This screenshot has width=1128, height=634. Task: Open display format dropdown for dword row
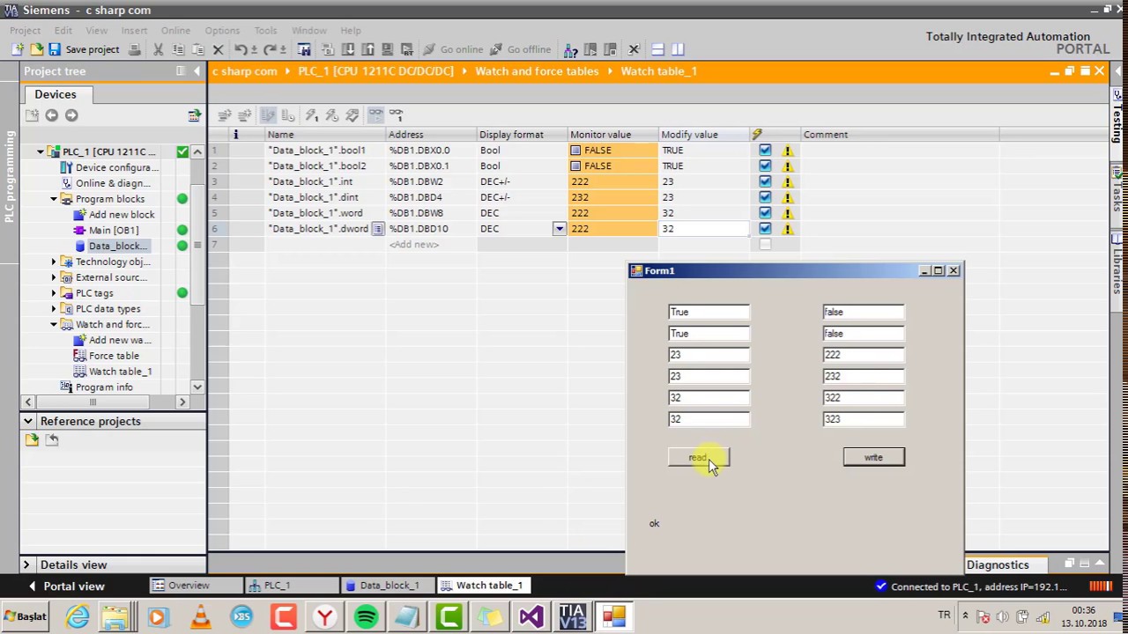559,229
